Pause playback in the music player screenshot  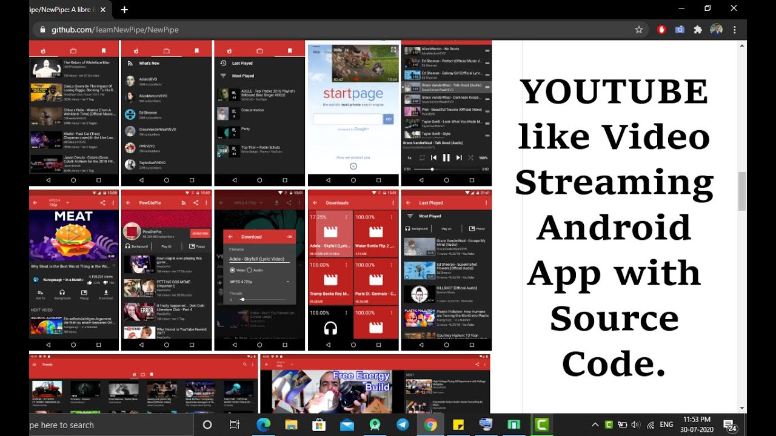(x=446, y=157)
